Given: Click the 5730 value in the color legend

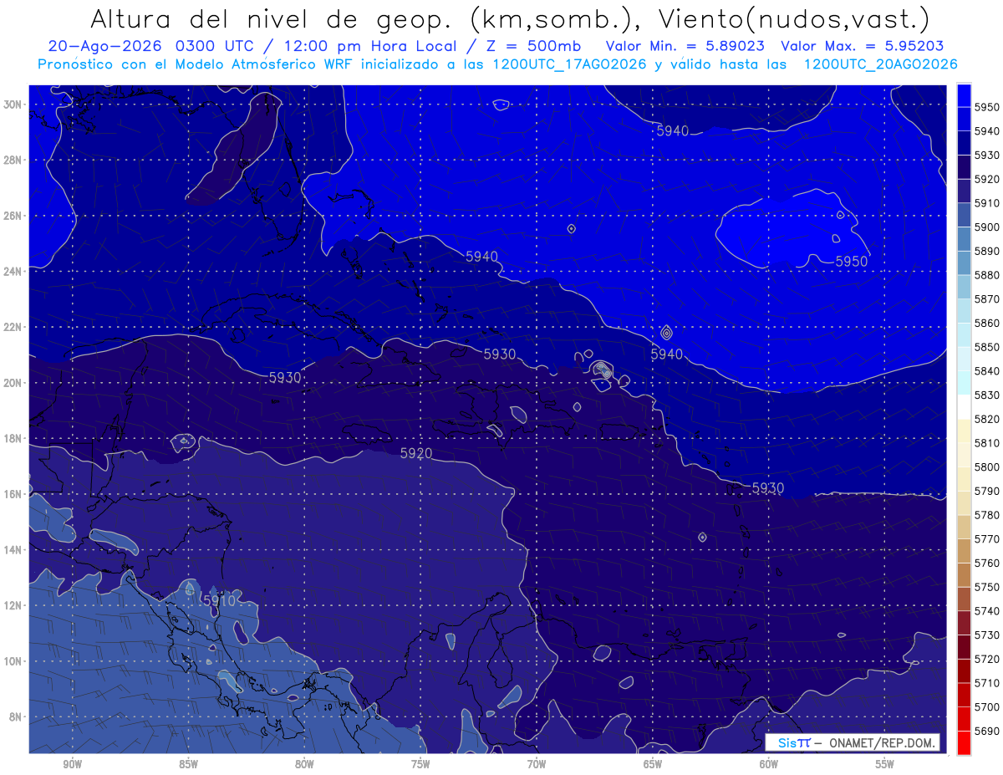Looking at the screenshot, I should (x=986, y=635).
